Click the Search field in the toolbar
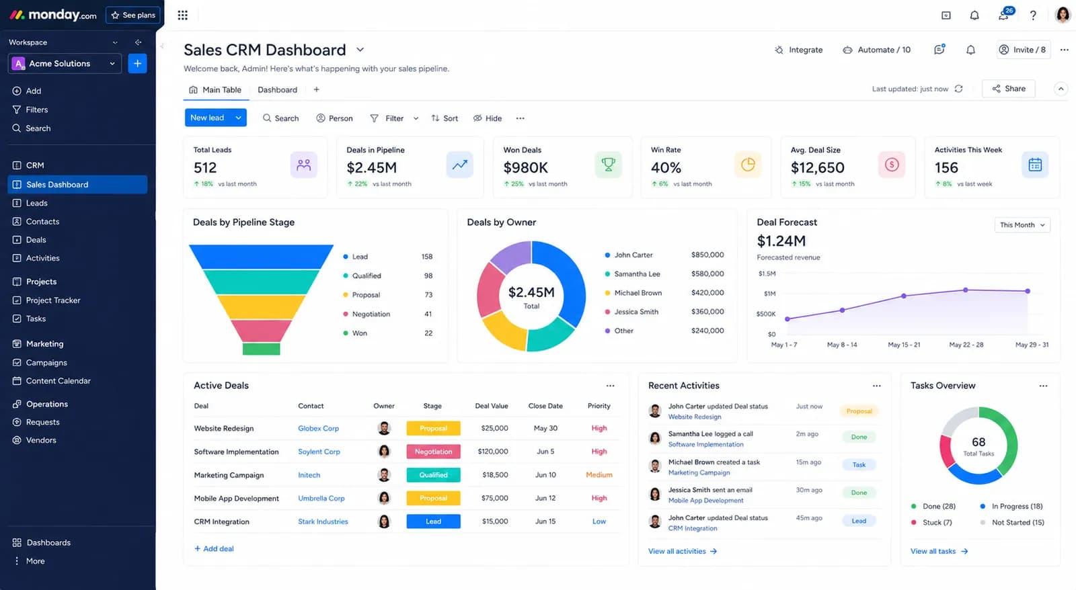The height and width of the screenshot is (590, 1076). pyautogui.click(x=280, y=118)
